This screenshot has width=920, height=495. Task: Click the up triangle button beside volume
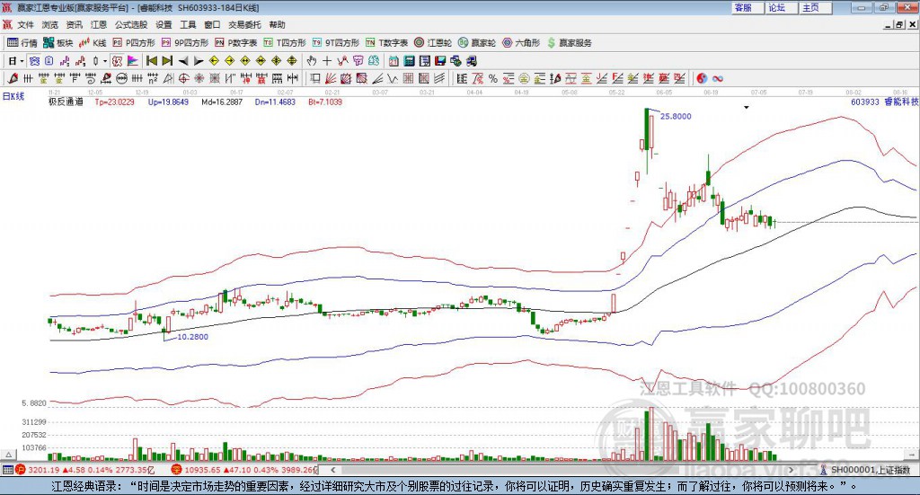coord(9,455)
